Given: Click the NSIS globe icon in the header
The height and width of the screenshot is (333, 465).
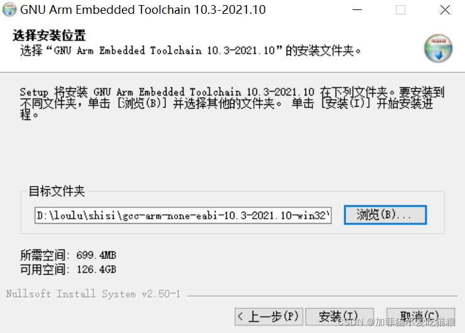Looking at the screenshot, I should point(438,48).
